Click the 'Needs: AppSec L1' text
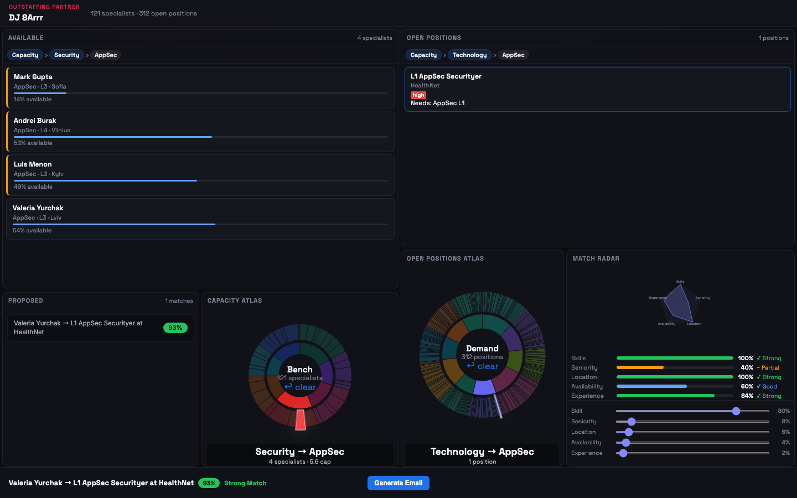The width and height of the screenshot is (797, 498). pyautogui.click(x=438, y=103)
